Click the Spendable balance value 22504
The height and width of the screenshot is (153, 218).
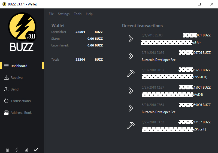[80, 32]
